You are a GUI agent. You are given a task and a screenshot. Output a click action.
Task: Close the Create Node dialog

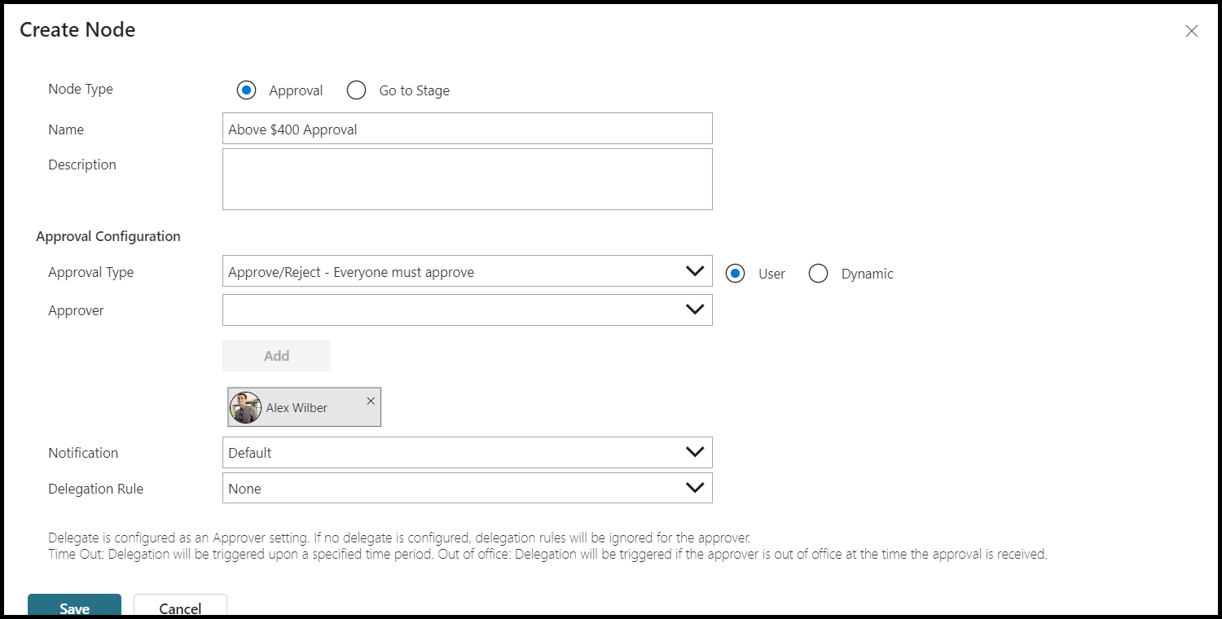click(1191, 32)
